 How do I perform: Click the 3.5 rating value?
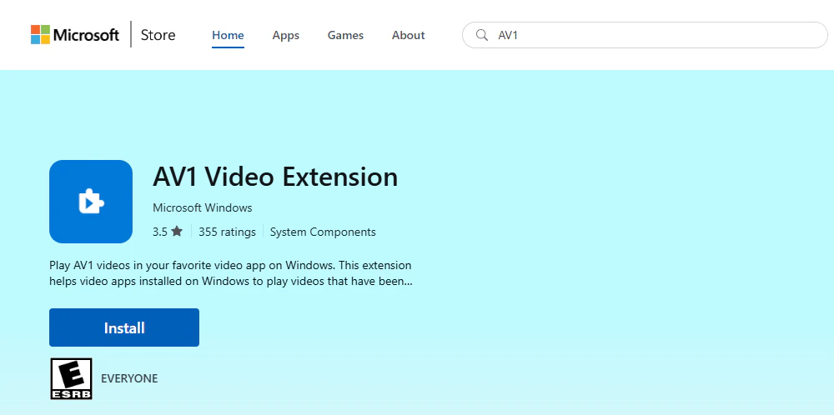(160, 232)
